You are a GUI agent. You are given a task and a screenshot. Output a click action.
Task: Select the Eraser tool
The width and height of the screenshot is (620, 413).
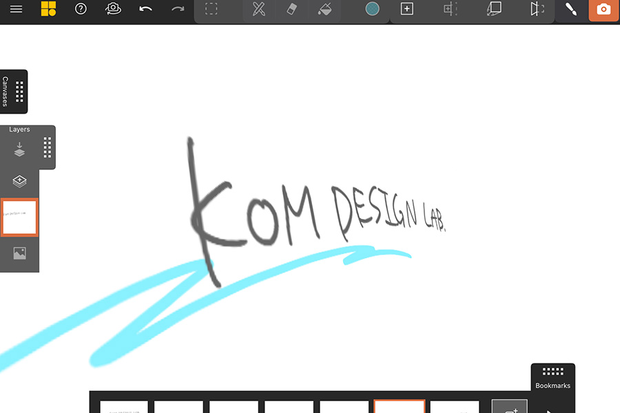[x=291, y=10]
